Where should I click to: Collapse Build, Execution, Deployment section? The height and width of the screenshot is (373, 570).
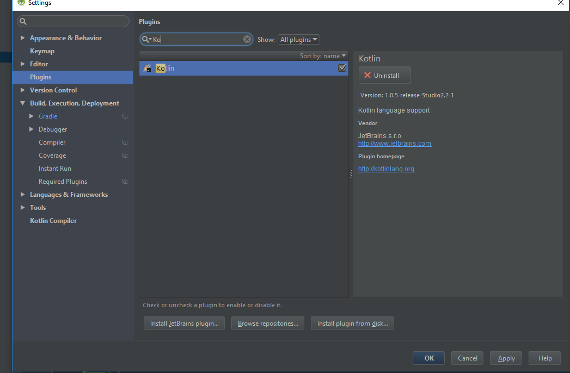[x=22, y=103]
